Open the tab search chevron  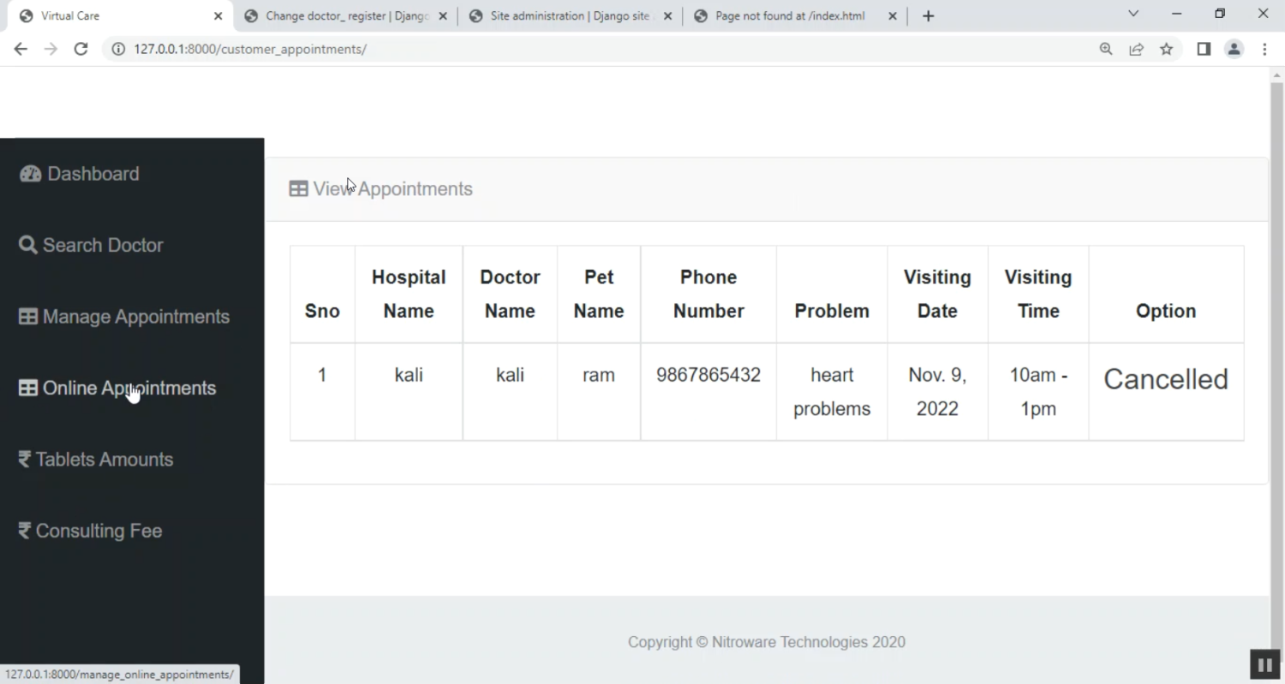click(1133, 14)
